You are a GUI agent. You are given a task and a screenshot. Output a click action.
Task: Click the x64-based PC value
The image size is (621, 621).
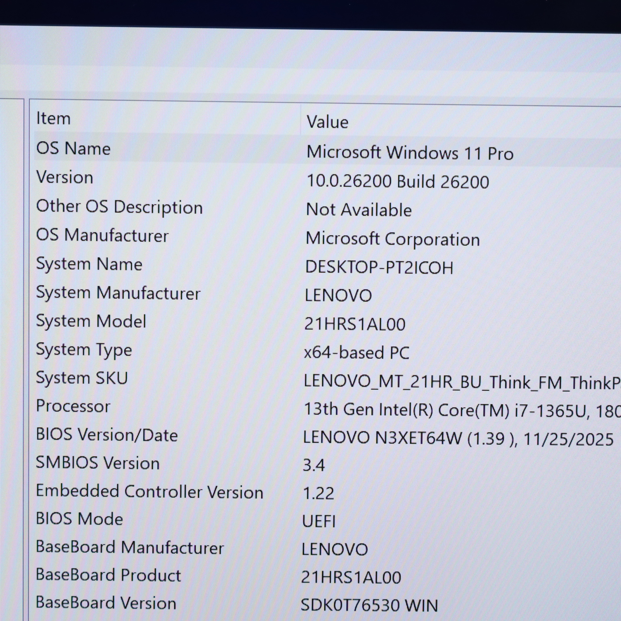pyautogui.click(x=356, y=353)
